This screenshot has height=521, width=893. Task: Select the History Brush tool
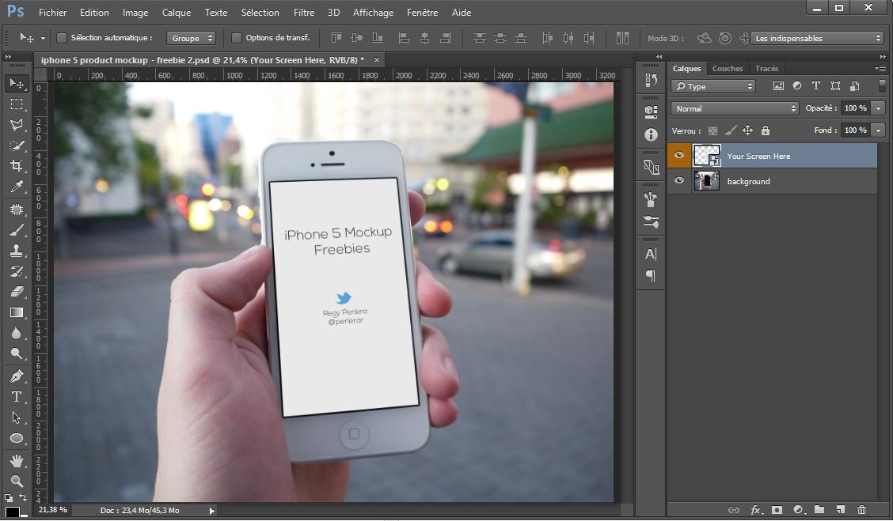point(17,270)
